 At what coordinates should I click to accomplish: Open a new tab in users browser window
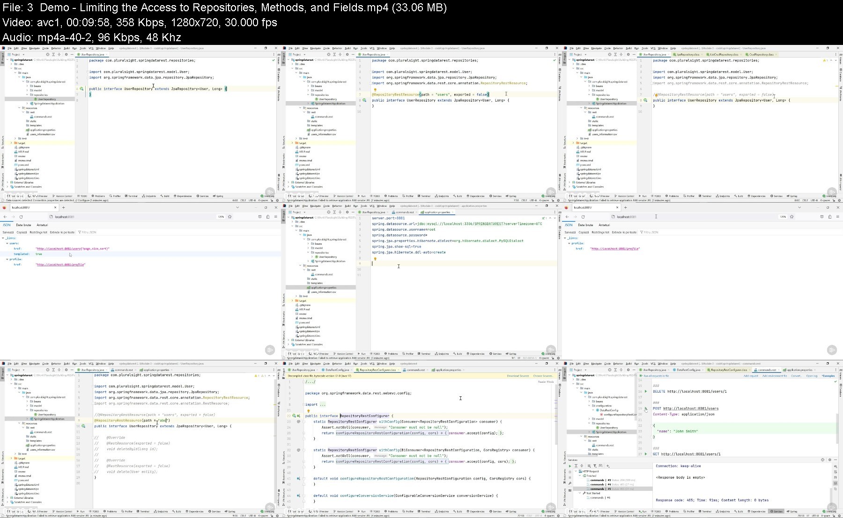[x=64, y=207]
